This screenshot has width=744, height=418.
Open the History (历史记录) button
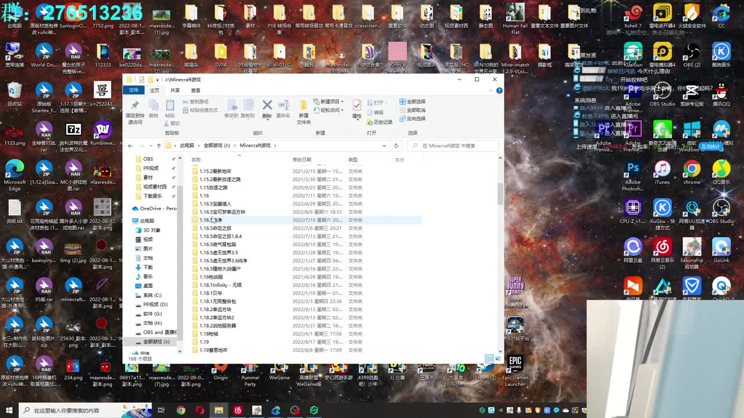[x=380, y=122]
